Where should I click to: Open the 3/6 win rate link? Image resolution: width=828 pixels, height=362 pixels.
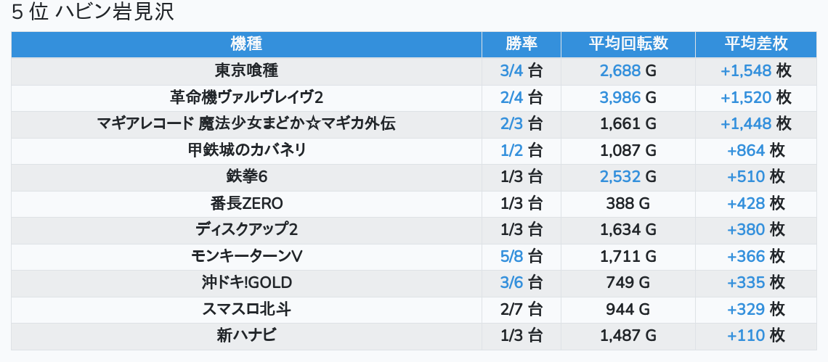511,283
